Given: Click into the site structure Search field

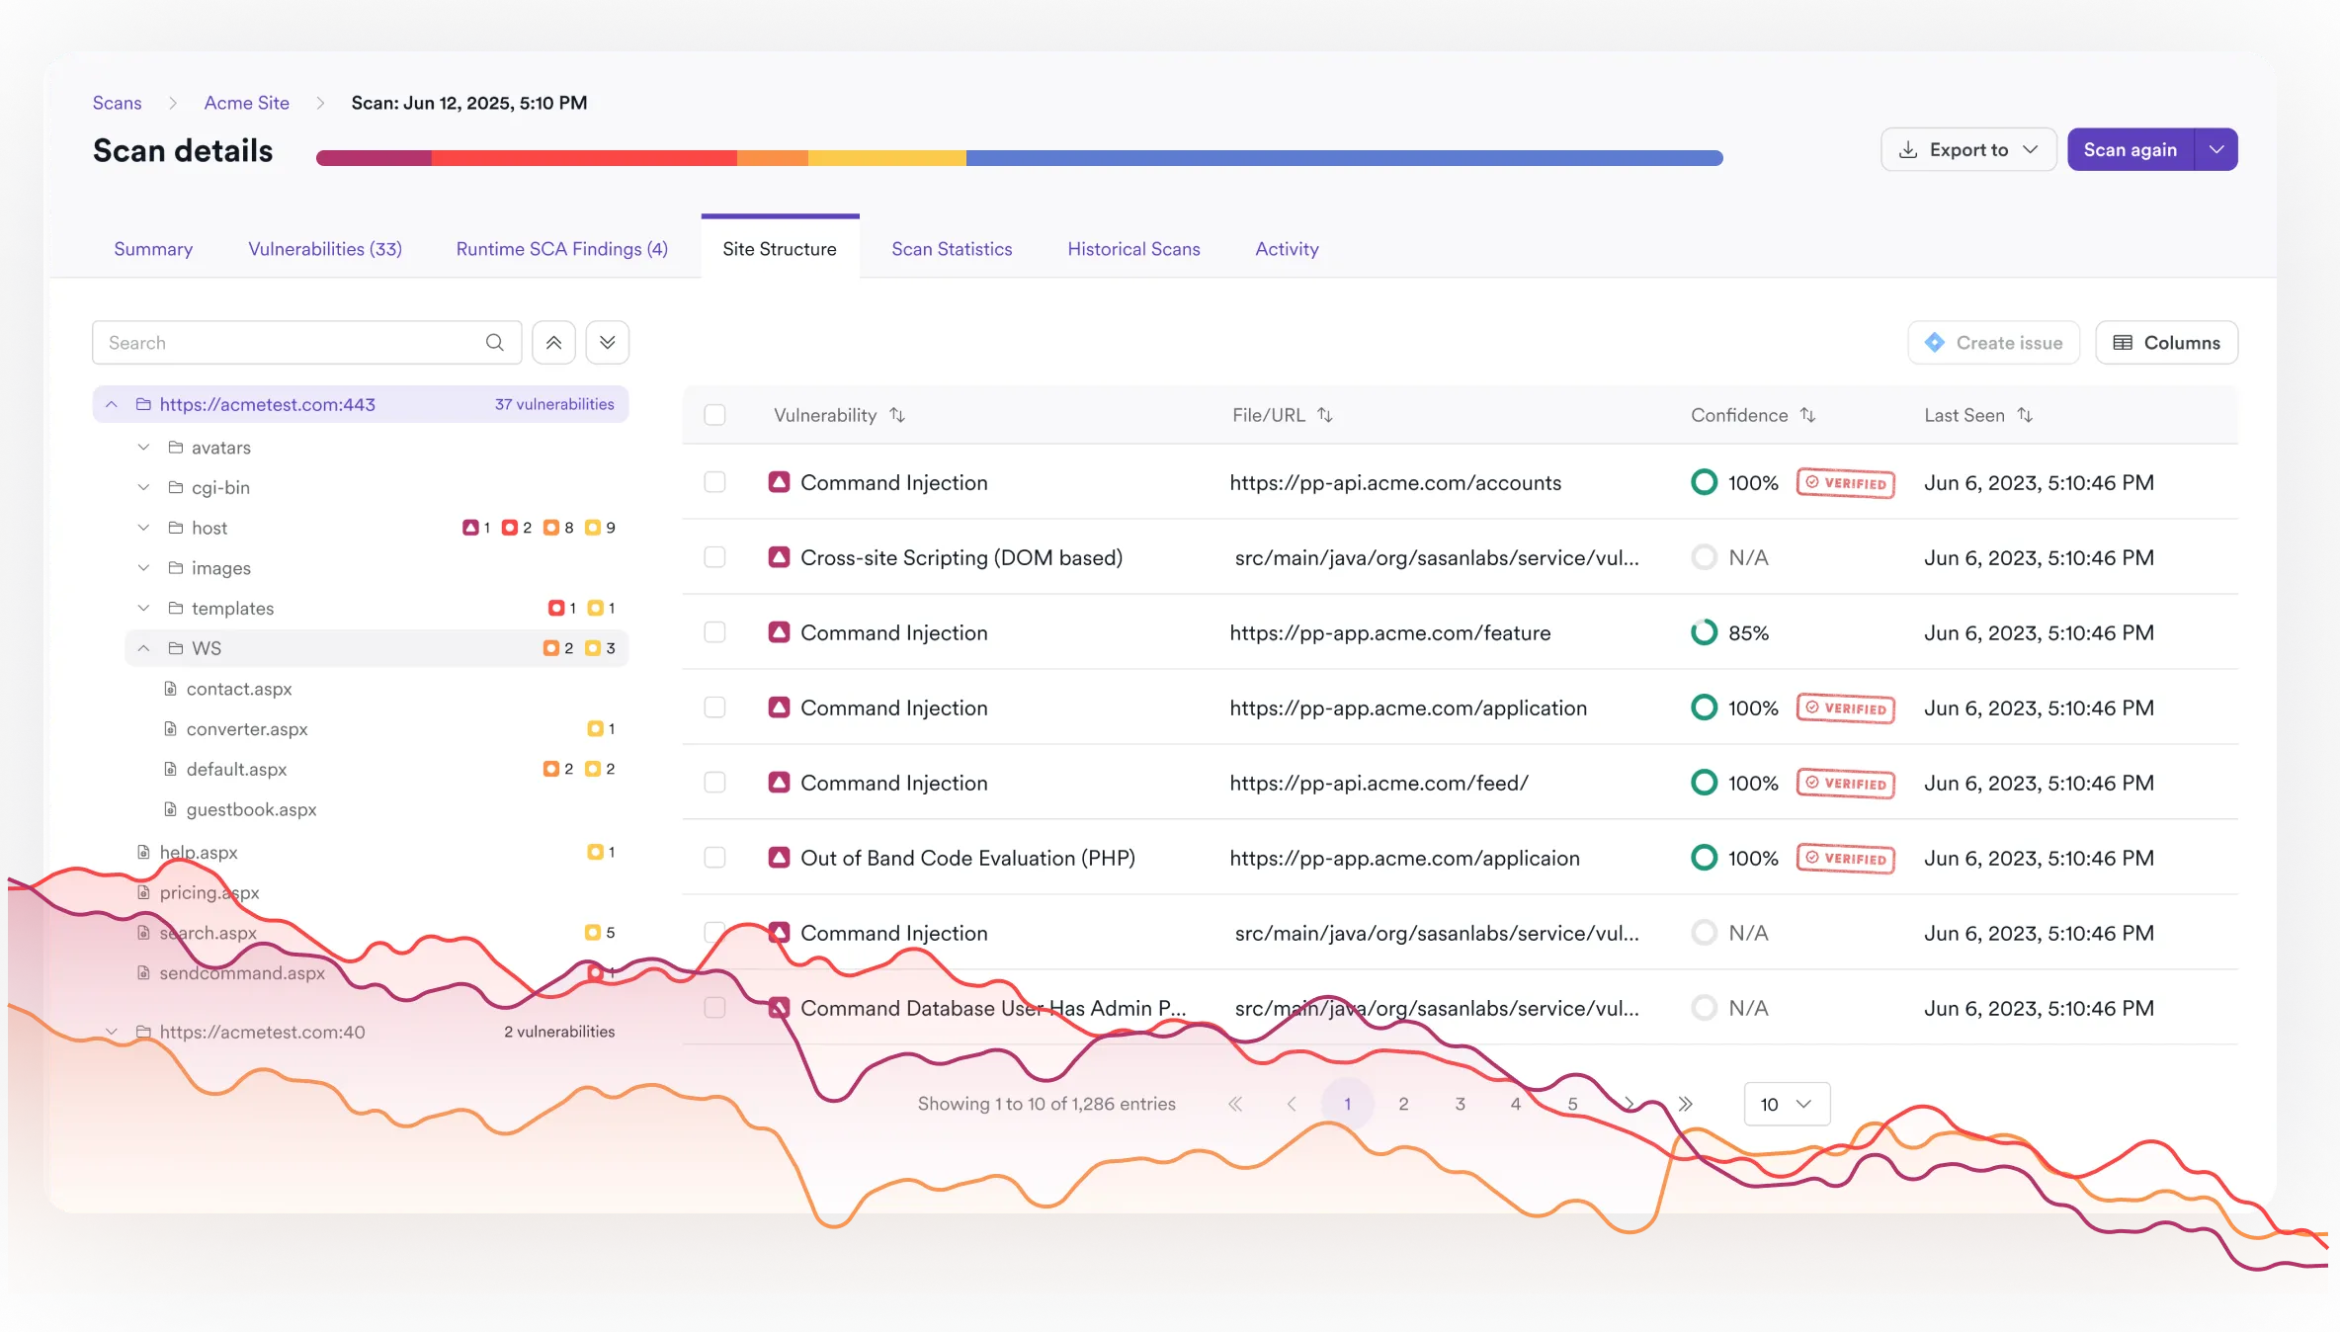Looking at the screenshot, I should click(287, 343).
